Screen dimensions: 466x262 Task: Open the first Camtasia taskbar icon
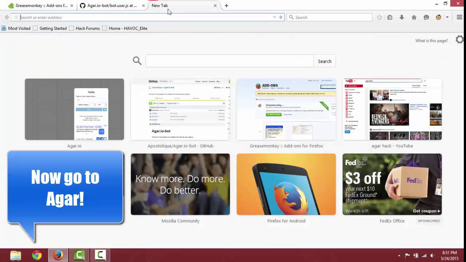(79, 255)
